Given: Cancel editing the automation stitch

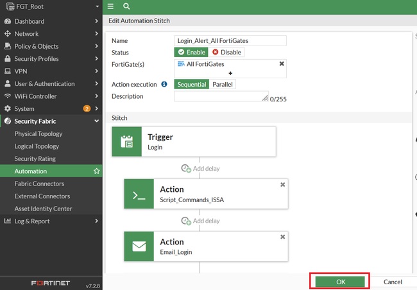Looking at the screenshot, I should pyautogui.click(x=393, y=282).
